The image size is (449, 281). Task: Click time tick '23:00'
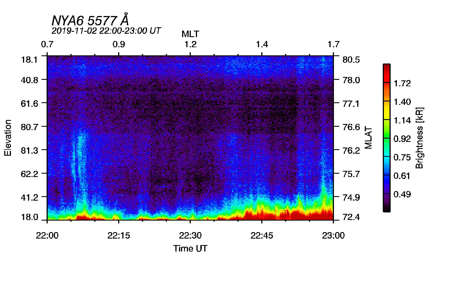pos(333,235)
